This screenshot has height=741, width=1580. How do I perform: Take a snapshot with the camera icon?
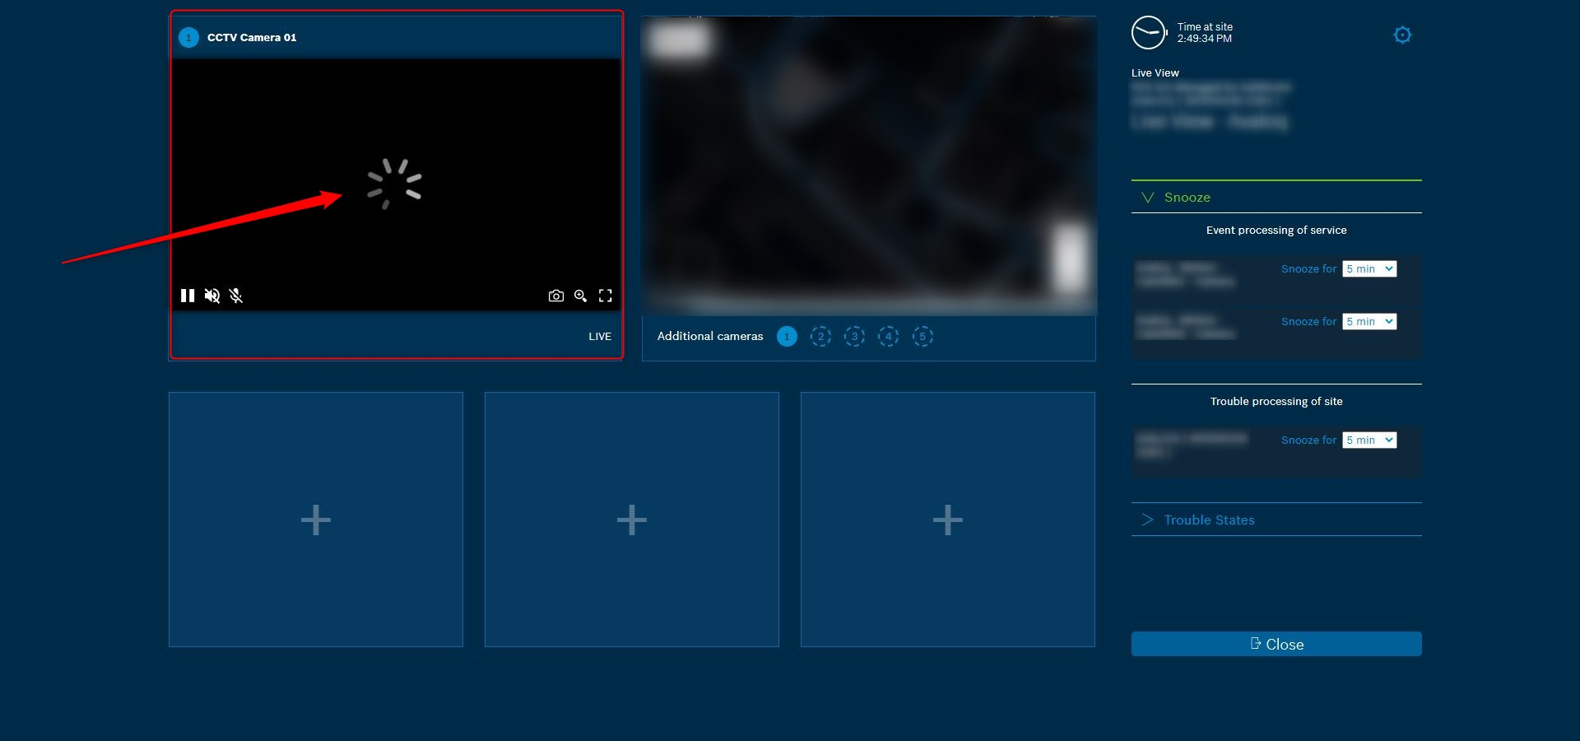pos(556,296)
